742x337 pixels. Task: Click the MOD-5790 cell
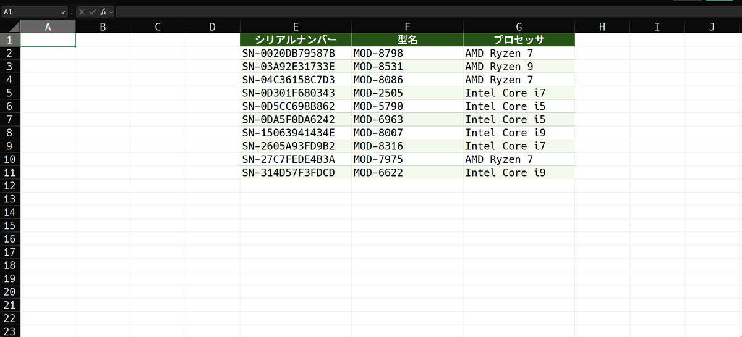tap(407, 106)
